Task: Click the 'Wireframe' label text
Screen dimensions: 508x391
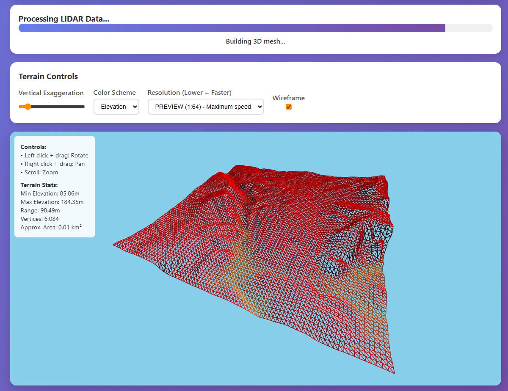Action: pos(288,98)
